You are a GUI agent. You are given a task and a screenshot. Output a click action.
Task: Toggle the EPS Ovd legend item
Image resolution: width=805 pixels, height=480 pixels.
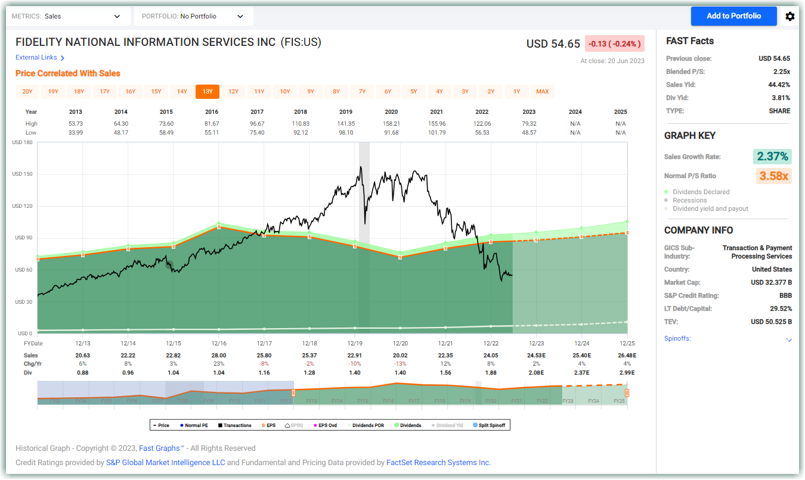[x=325, y=425]
